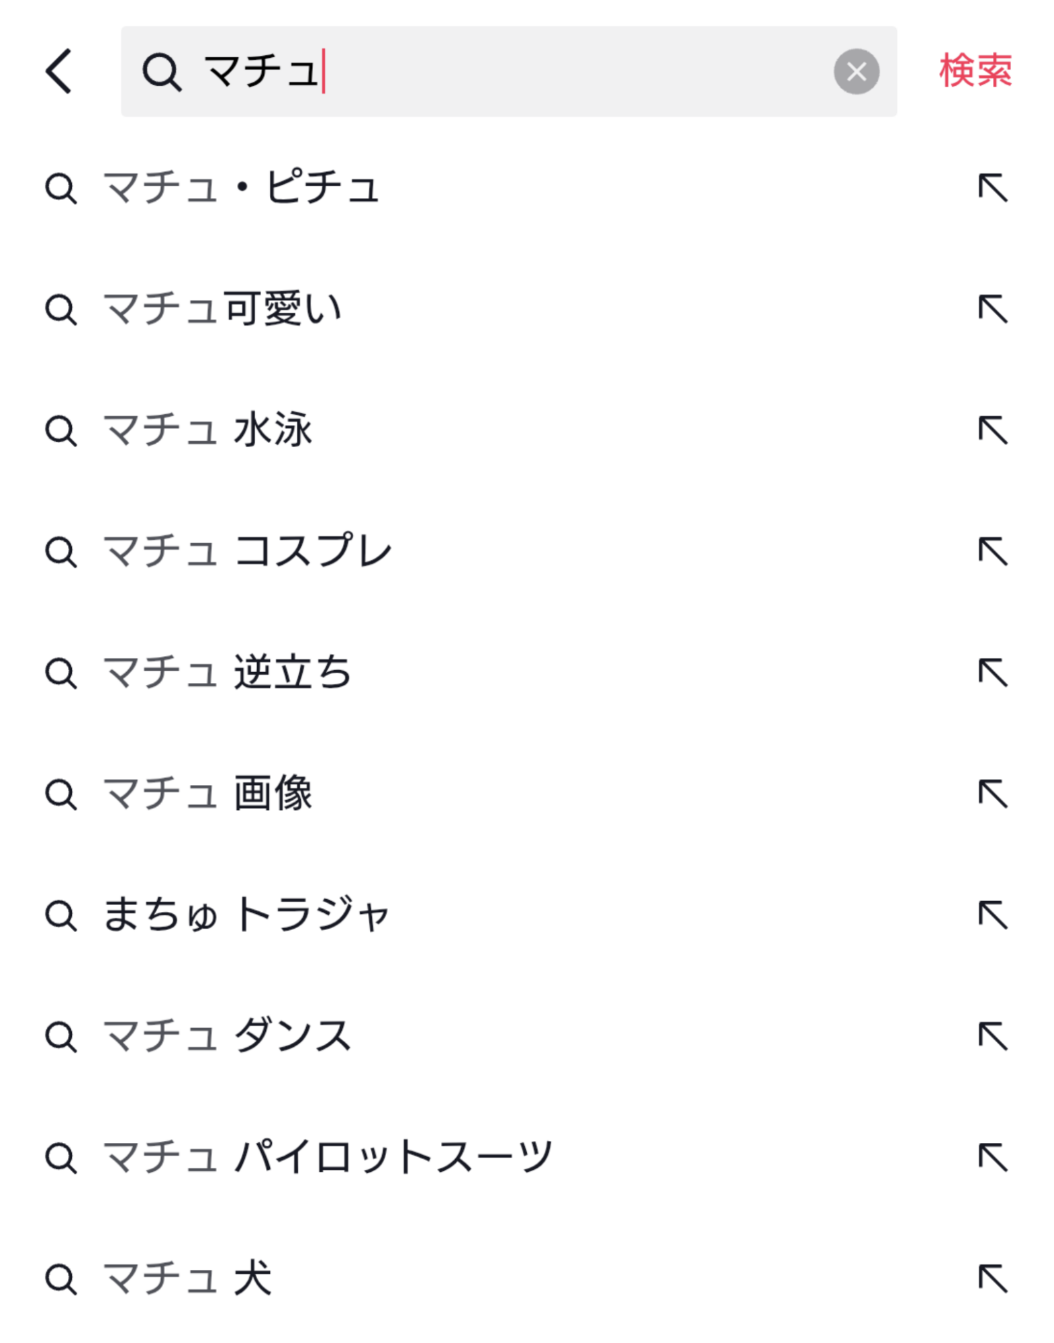
Task: Insert マチュ可愛い using its arrow icon
Action: (x=993, y=309)
